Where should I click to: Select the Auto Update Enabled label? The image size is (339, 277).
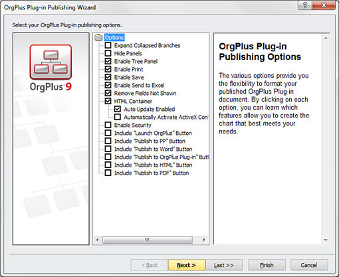pos(150,109)
